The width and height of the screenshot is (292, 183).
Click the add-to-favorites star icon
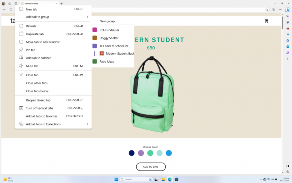[x=267, y=9]
